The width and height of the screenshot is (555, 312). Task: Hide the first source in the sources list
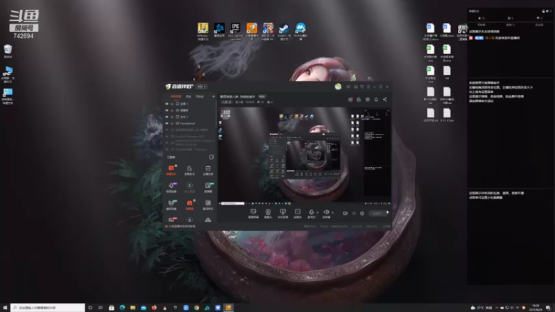[x=166, y=104]
